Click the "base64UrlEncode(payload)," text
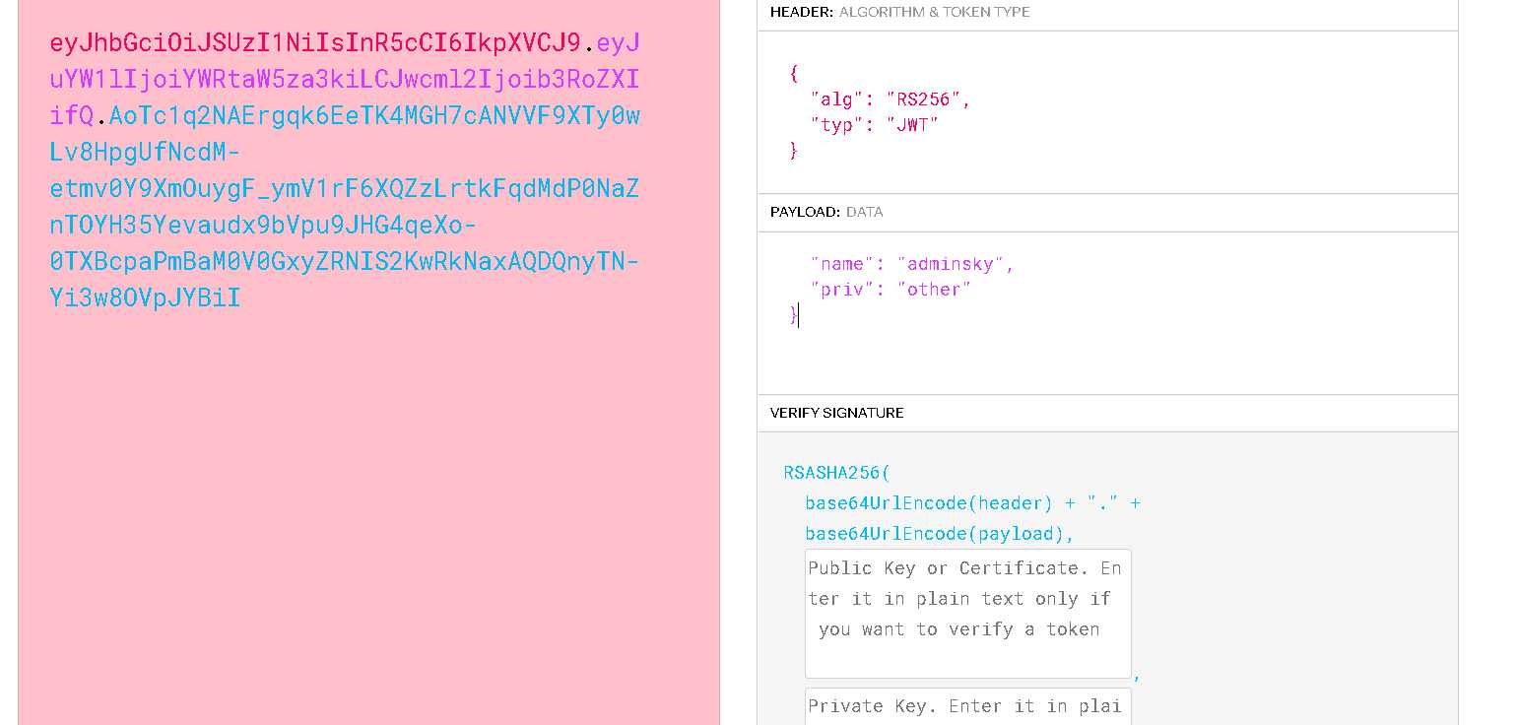Viewport: 1517px width, 725px height. click(940, 534)
